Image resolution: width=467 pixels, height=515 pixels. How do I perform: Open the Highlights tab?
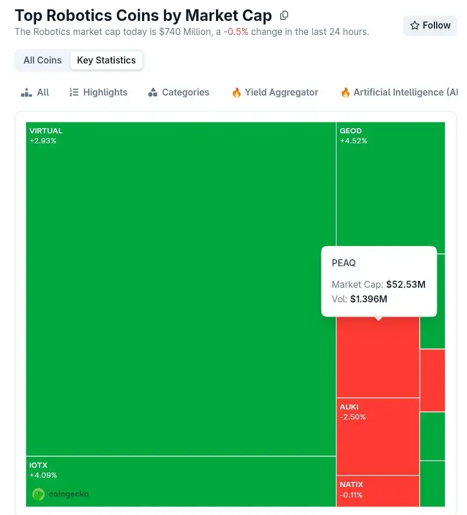tap(105, 93)
